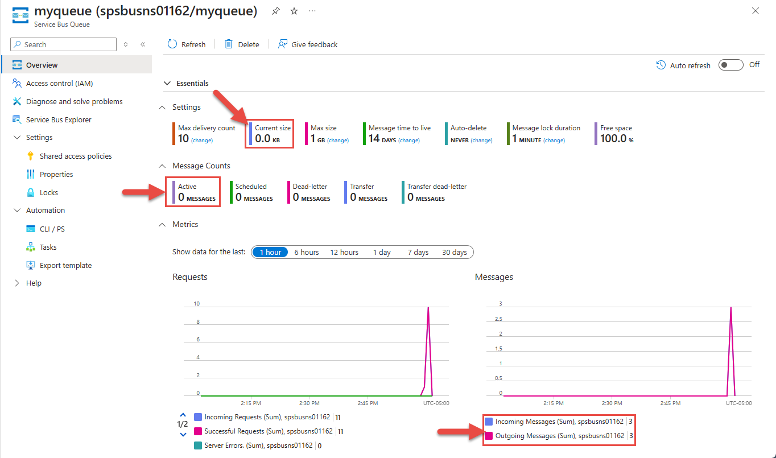Expand the Help group in sidebar
The image size is (776, 458).
(x=17, y=283)
